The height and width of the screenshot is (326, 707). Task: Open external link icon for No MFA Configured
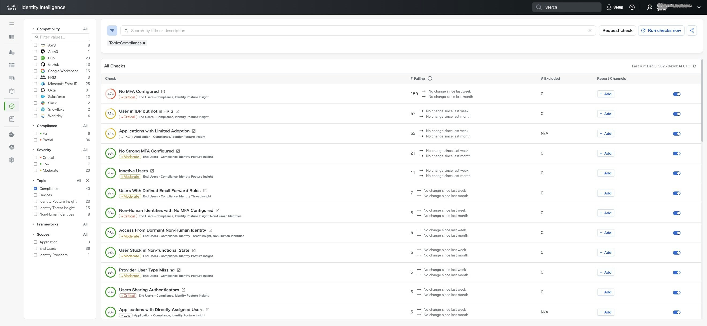click(163, 91)
